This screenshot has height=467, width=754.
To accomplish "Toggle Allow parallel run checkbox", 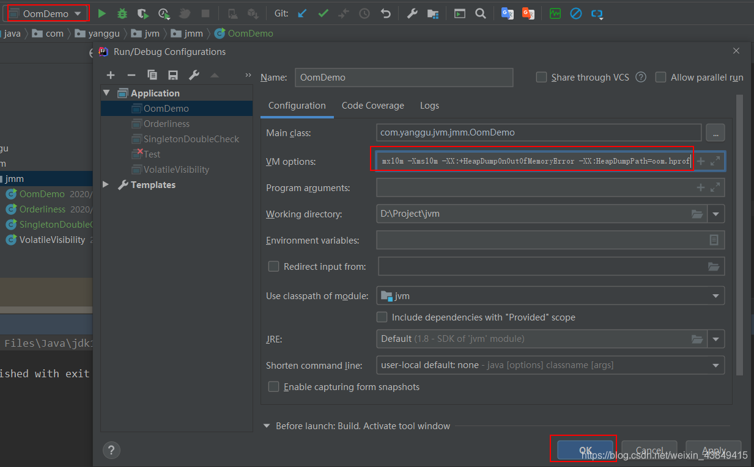I will point(660,77).
